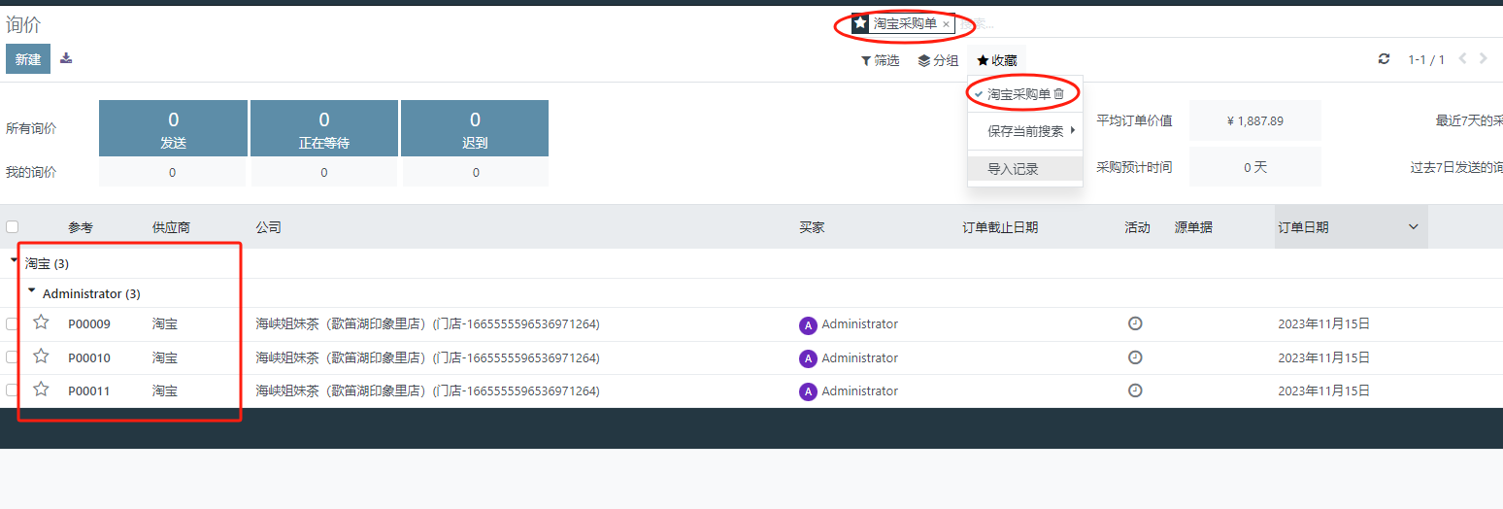Delete the 淘宝采购单 favorite with trash icon
Image resolution: width=1503 pixels, height=509 pixels.
coord(1059,94)
